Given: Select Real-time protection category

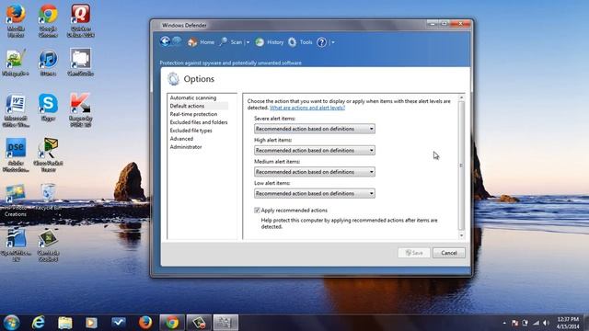Looking at the screenshot, I should 193,114.
